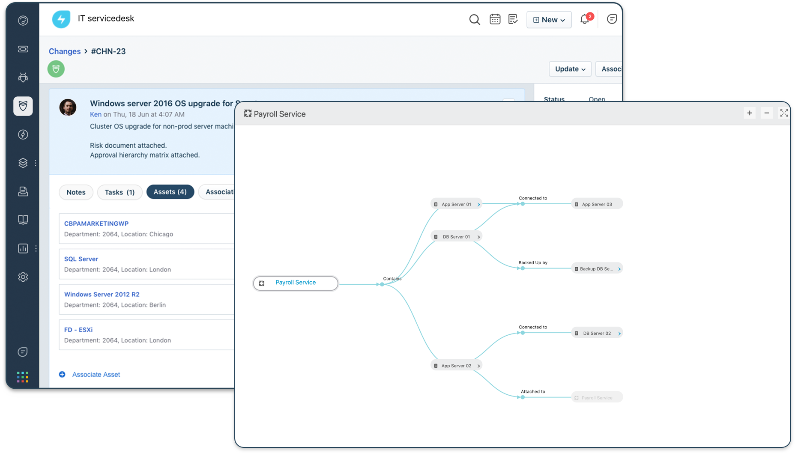Open Solutions book icon in sidebar
Screen dimensions: 795x453
(23, 220)
